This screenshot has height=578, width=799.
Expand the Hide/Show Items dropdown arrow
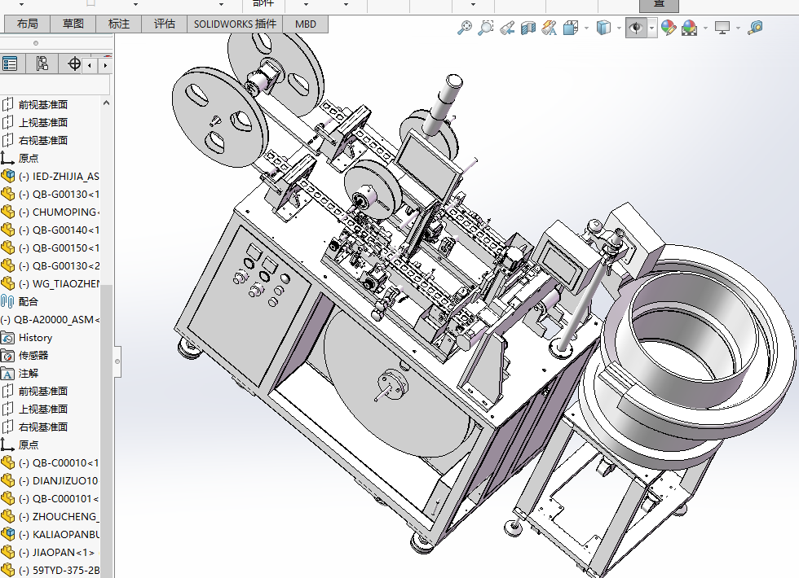click(x=651, y=28)
